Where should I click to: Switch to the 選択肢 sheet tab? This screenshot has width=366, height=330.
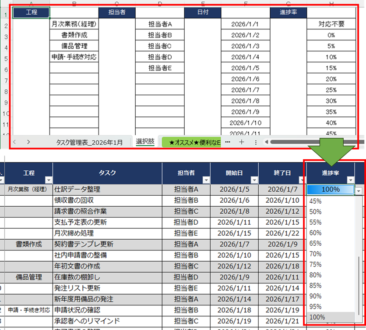coord(145,141)
